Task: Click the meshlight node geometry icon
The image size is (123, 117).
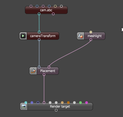Action: tap(80, 36)
